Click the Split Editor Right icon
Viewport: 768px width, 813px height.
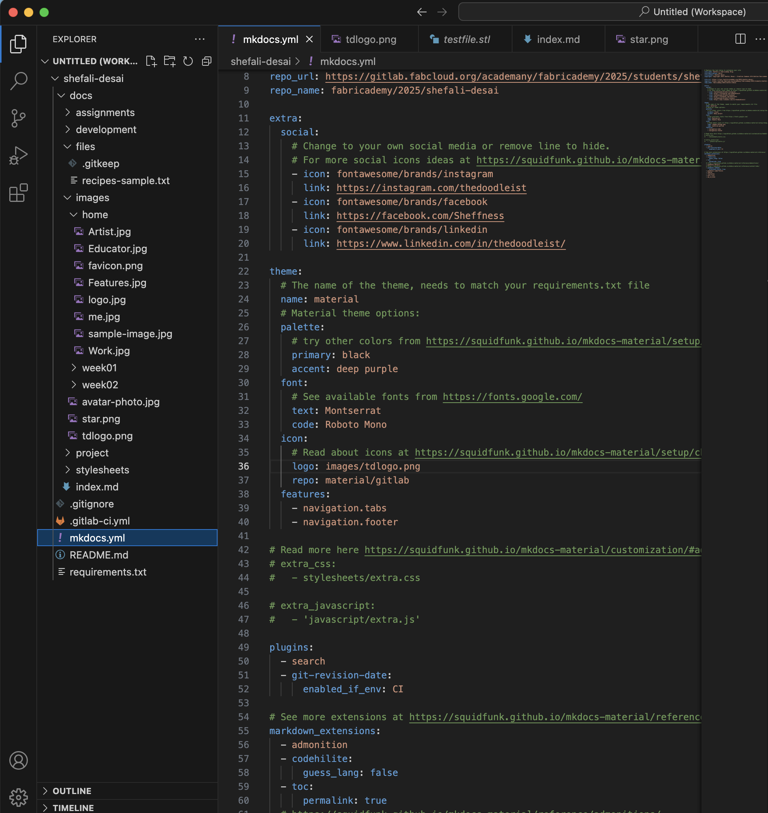[740, 39]
